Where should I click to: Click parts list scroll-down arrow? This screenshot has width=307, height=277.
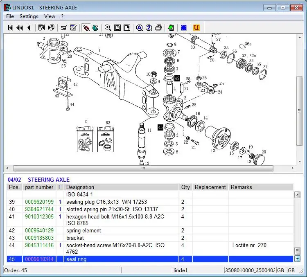[x=298, y=259]
